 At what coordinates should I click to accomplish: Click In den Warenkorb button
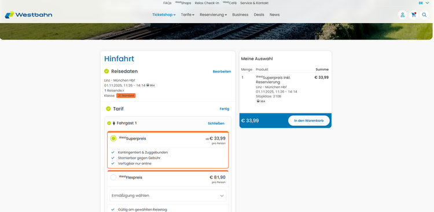[308, 120]
